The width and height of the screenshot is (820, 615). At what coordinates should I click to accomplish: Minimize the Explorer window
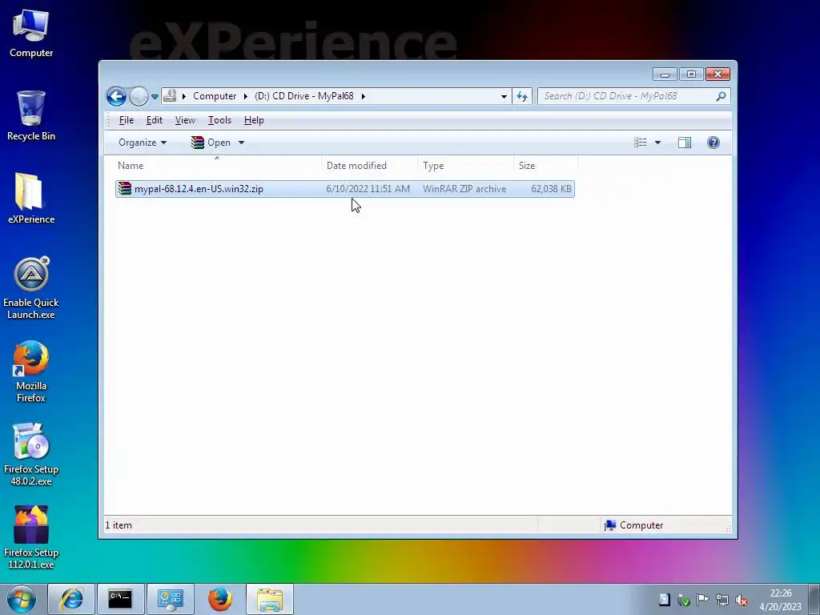pyautogui.click(x=665, y=74)
